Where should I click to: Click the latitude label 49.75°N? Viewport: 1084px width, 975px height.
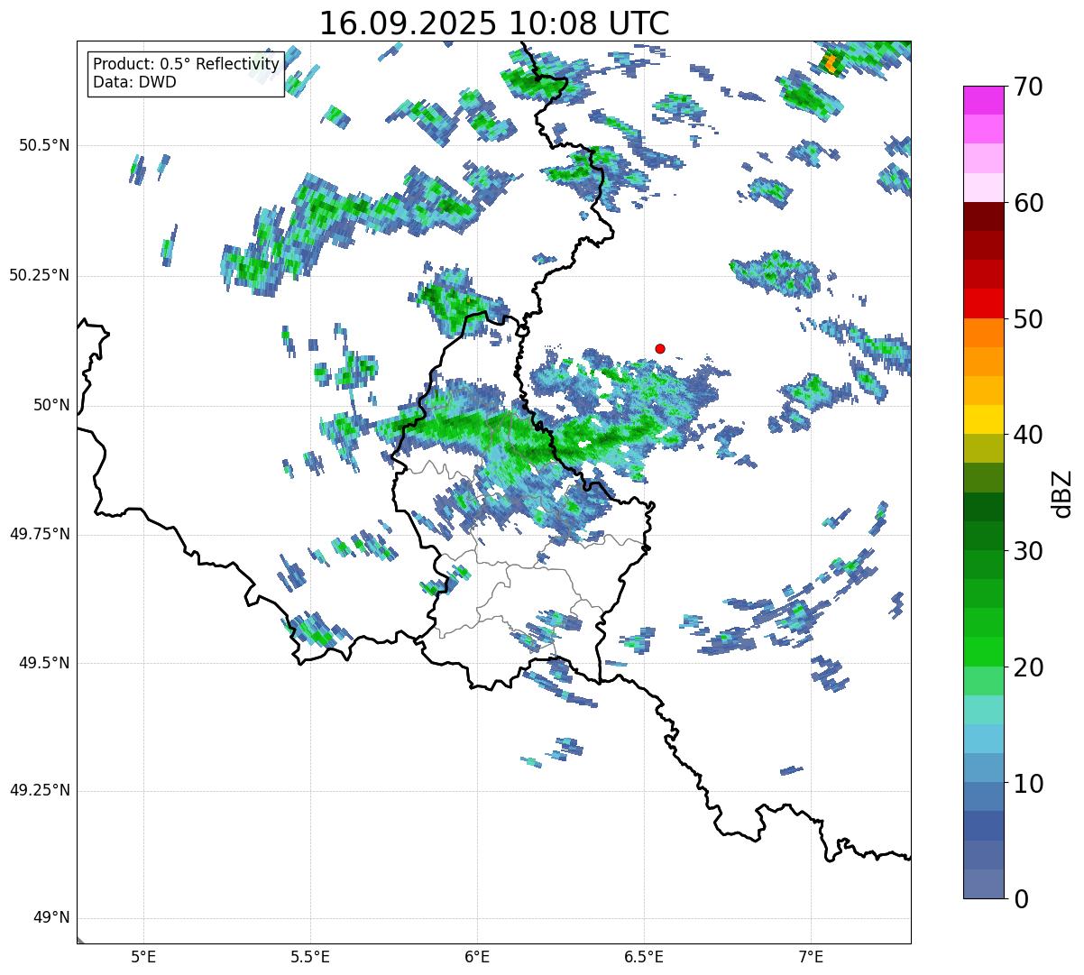[40, 534]
